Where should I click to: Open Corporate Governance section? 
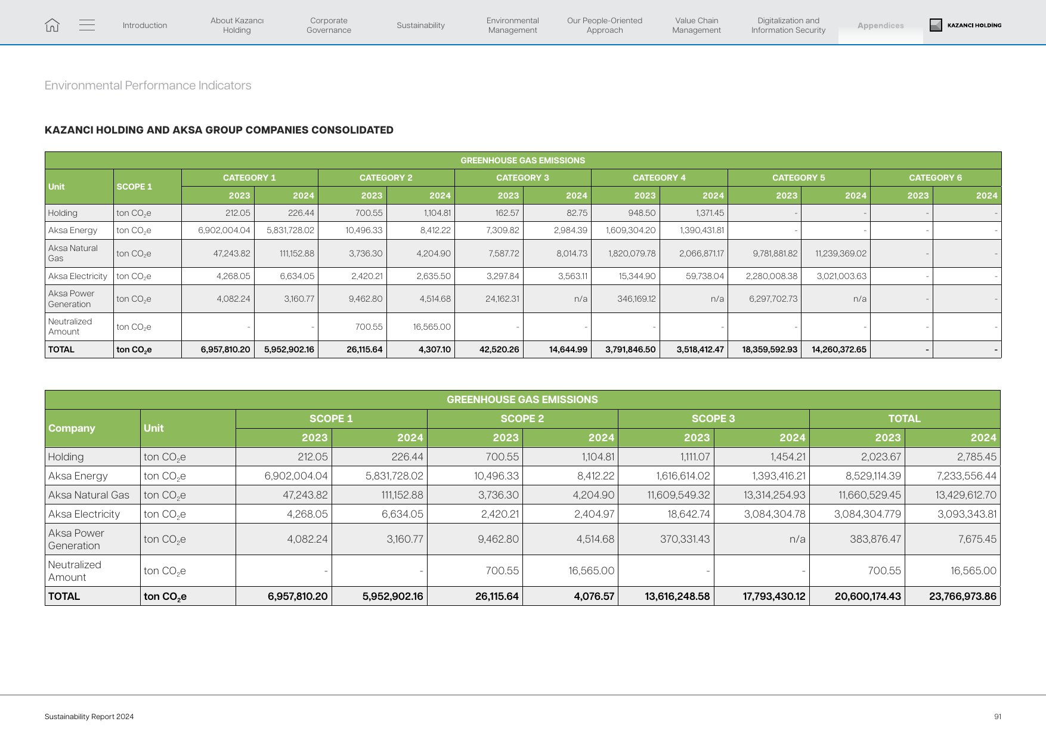[x=329, y=25]
